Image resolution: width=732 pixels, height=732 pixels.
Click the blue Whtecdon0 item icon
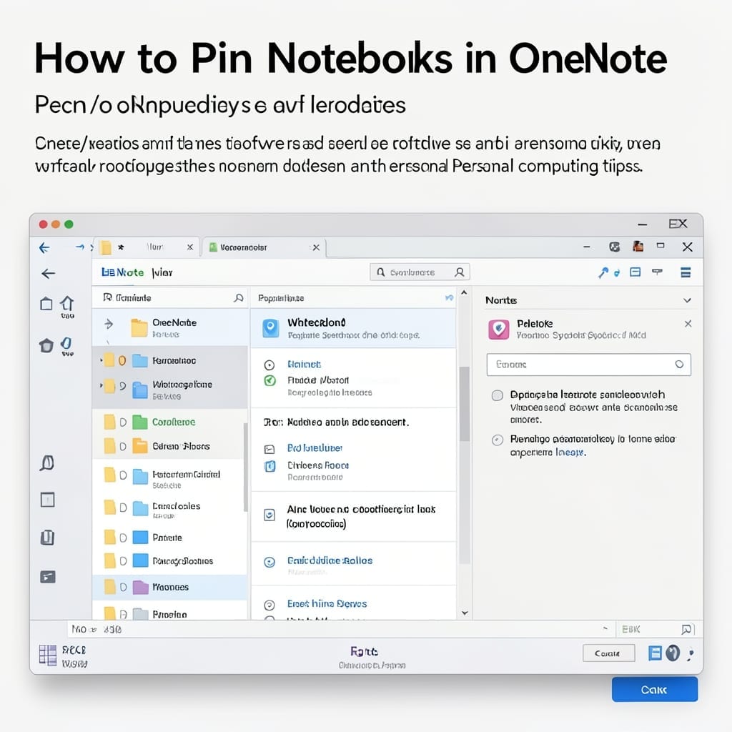(x=271, y=328)
